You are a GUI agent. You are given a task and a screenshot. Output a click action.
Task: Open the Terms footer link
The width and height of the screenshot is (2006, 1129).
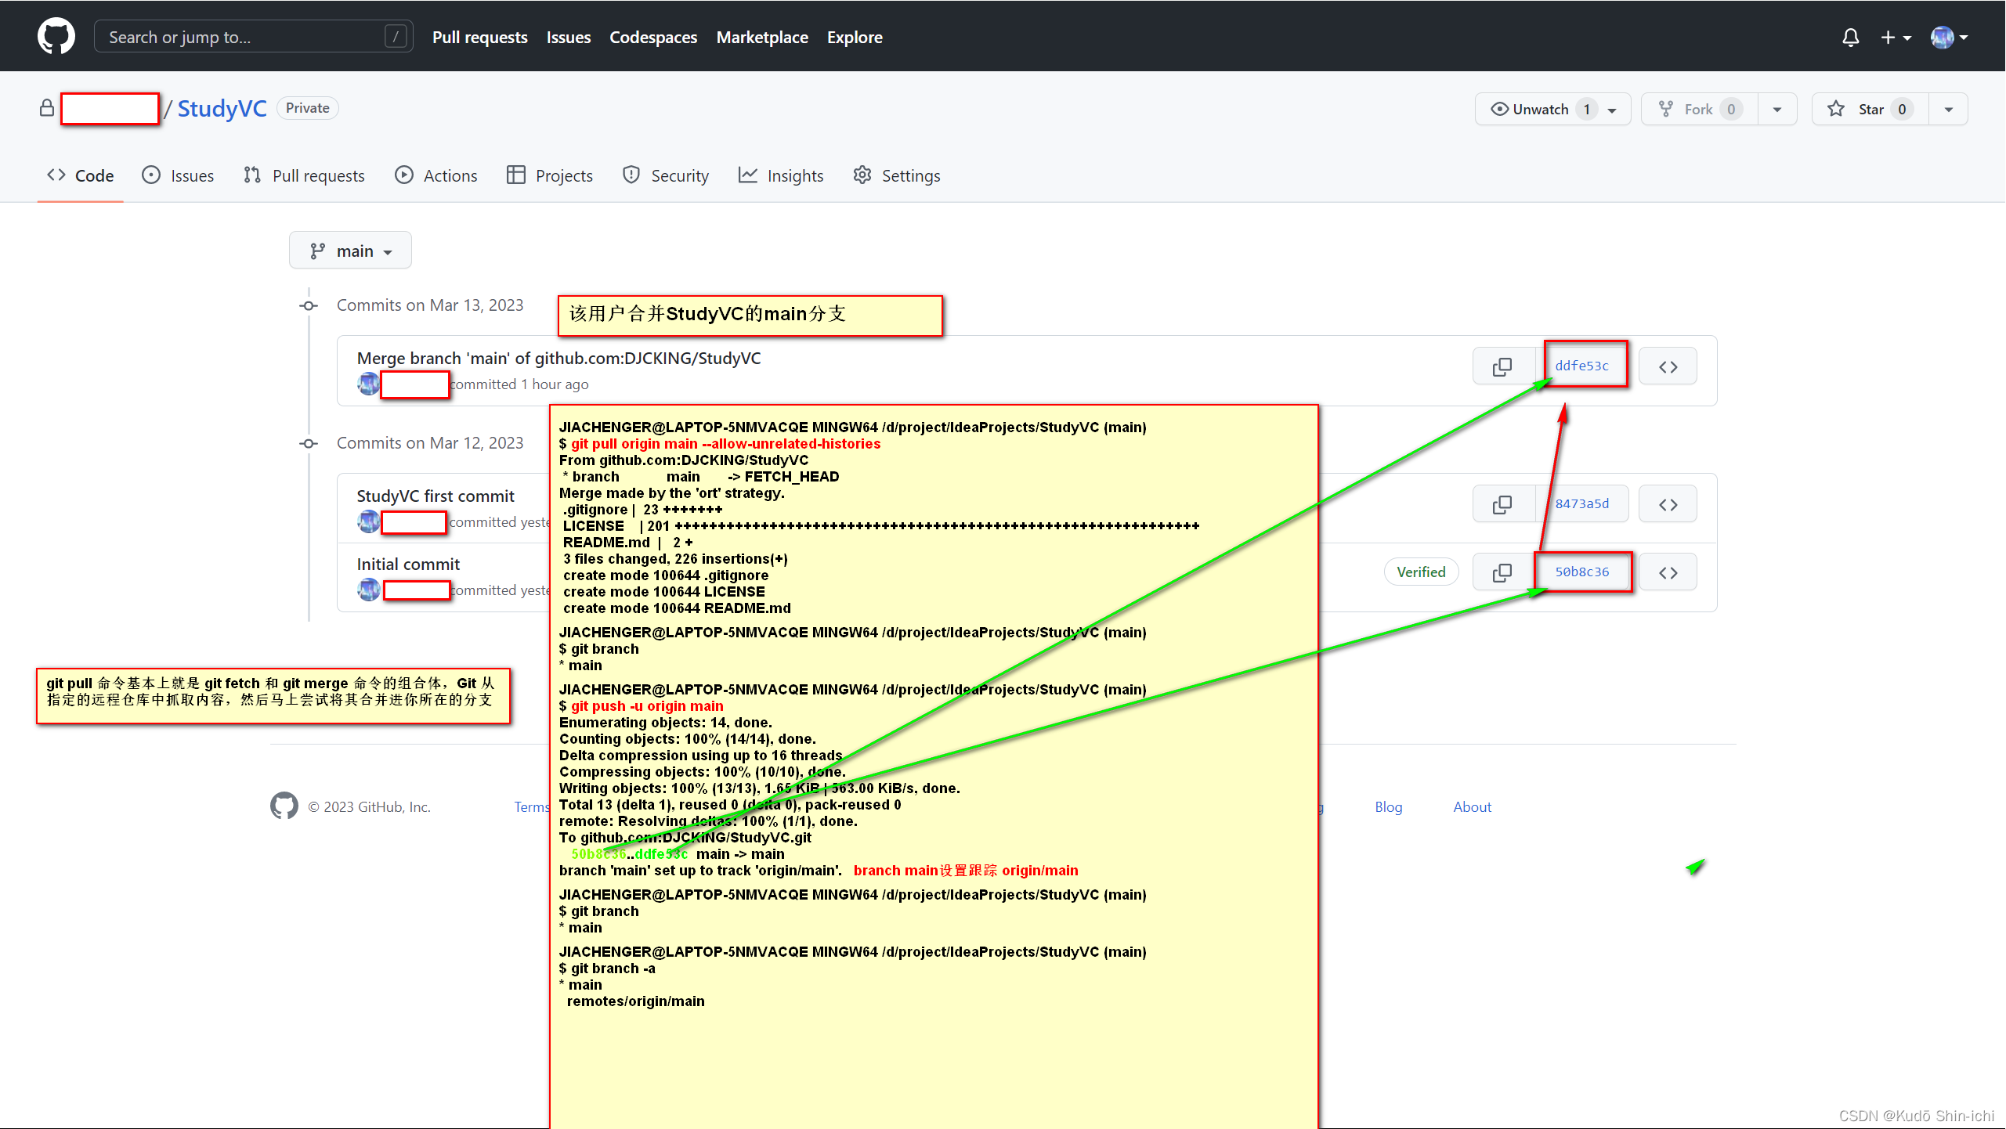tap(531, 806)
